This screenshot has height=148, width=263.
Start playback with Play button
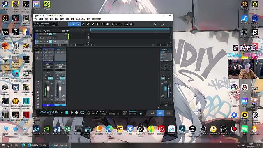72,113
